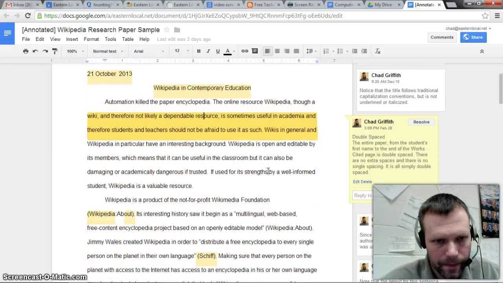The width and height of the screenshot is (503, 283).
Task: Open the Docs home menu icon
Action: (x=7, y=33)
